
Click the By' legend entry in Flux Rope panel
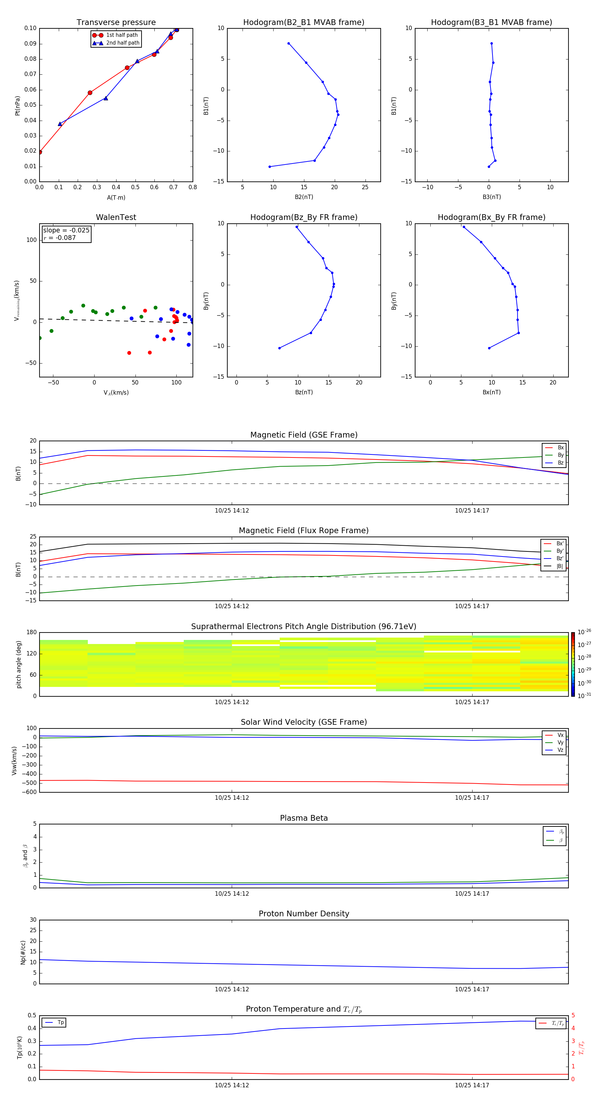(554, 551)
